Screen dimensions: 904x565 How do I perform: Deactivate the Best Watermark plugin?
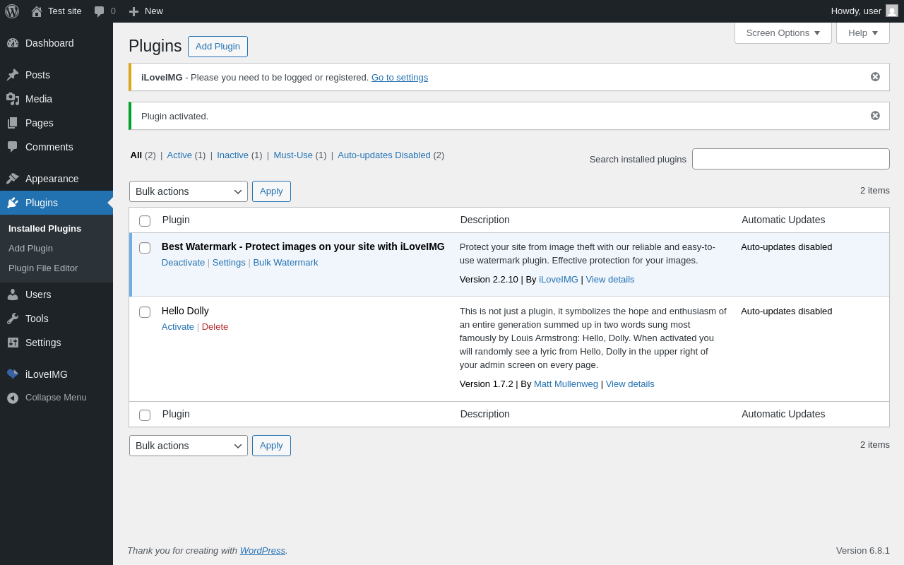(x=183, y=263)
